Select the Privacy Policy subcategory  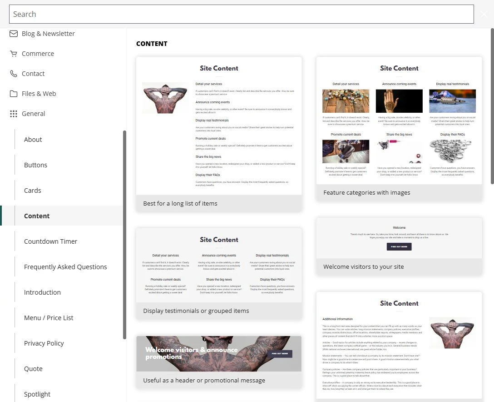tap(44, 343)
